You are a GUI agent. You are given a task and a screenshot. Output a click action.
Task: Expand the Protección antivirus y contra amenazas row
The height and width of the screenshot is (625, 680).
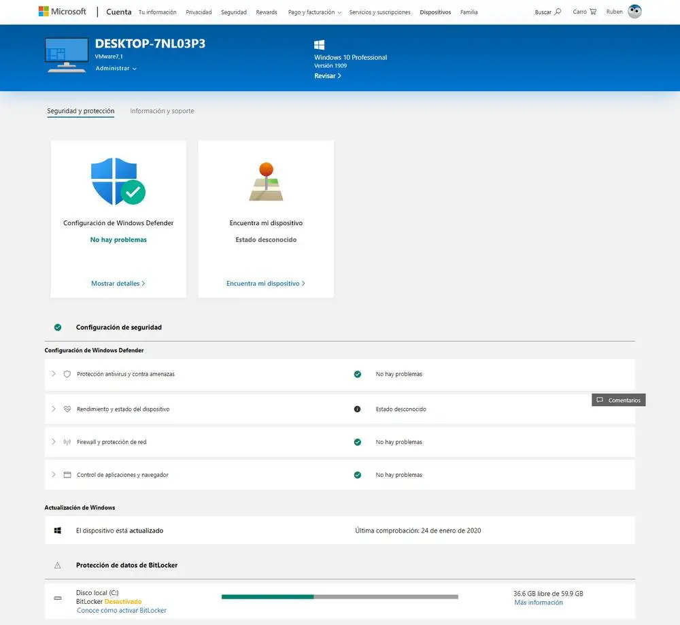tap(54, 373)
